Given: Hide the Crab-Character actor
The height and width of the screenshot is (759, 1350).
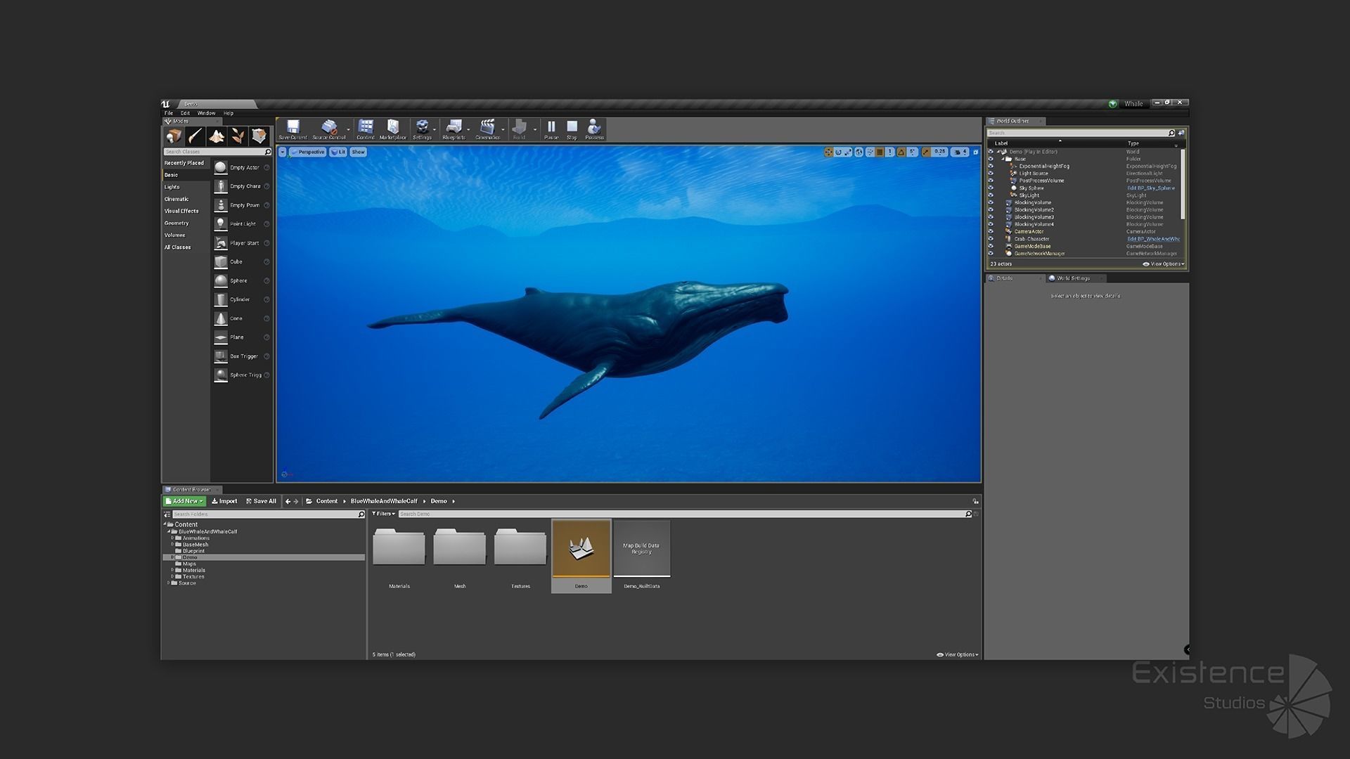Looking at the screenshot, I should [x=991, y=239].
